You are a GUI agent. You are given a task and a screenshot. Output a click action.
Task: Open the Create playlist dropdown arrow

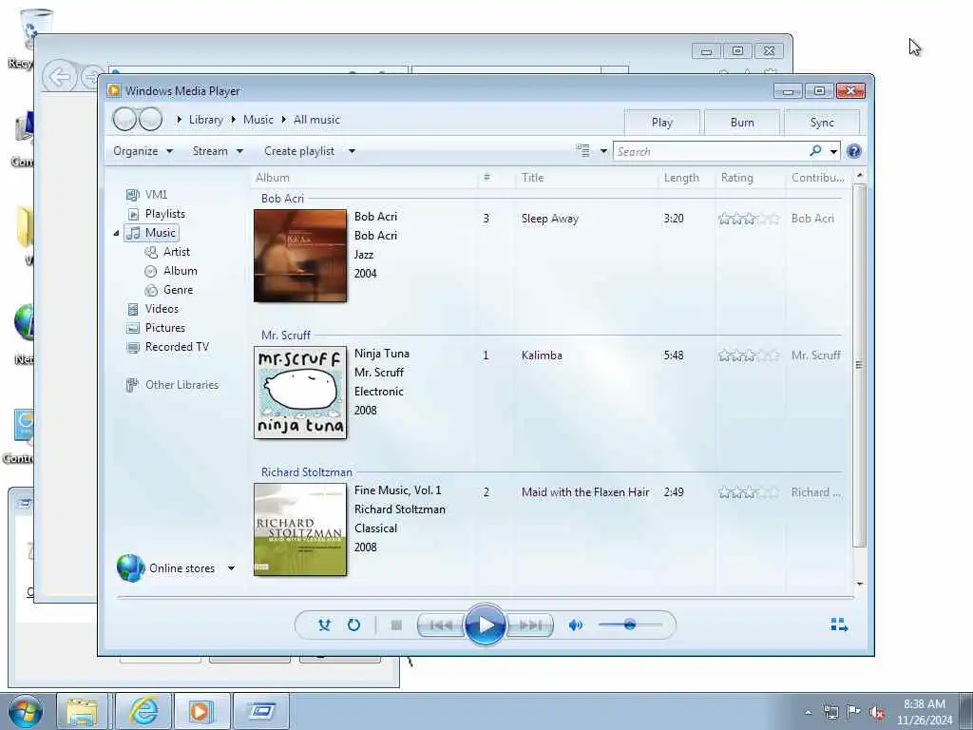(x=352, y=151)
